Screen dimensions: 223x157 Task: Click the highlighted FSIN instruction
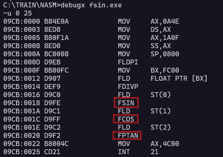126,103
